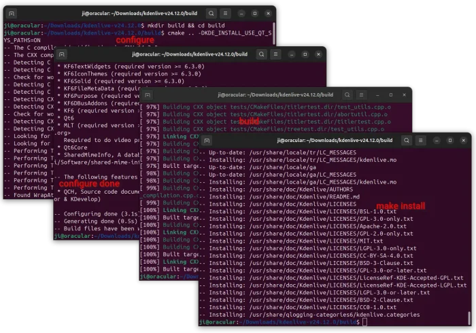The height and width of the screenshot is (333, 476).
Task: Close the Building CXX terminal window
Action: click(x=404, y=95)
